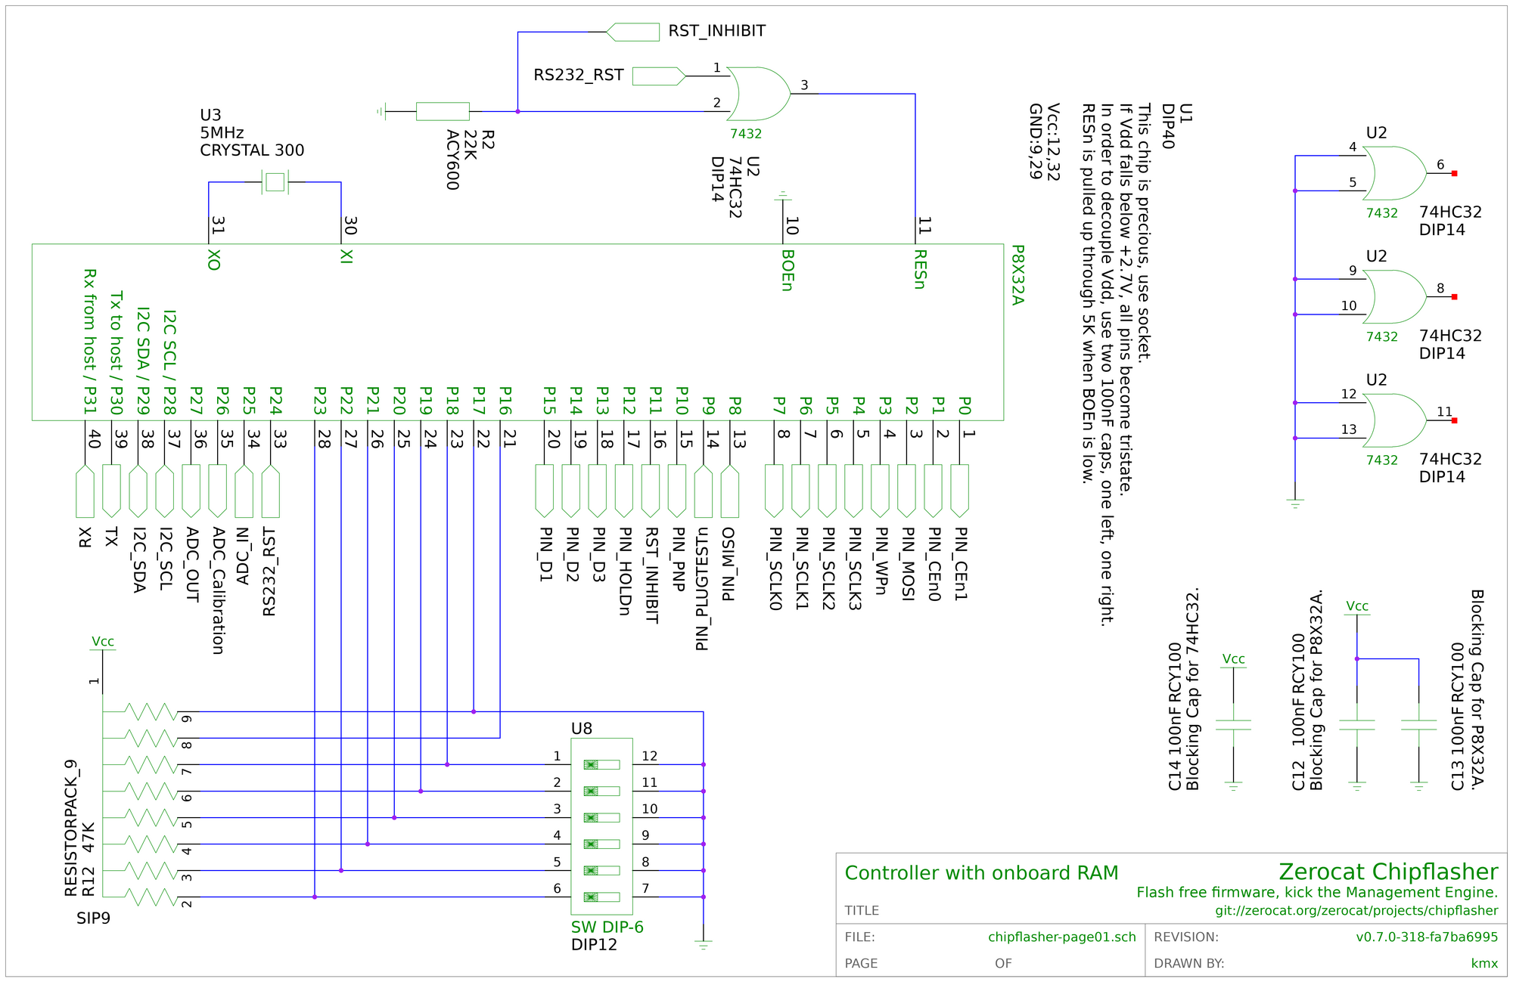Click the git://zerocat.org project URL
1513x982 pixels.
pyautogui.click(x=1356, y=911)
